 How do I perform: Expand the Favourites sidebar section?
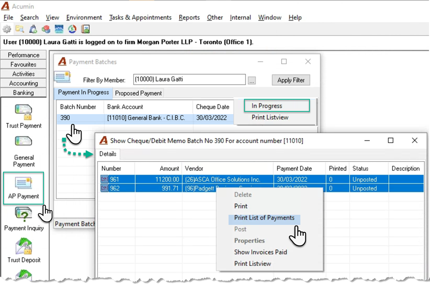pyautogui.click(x=24, y=65)
